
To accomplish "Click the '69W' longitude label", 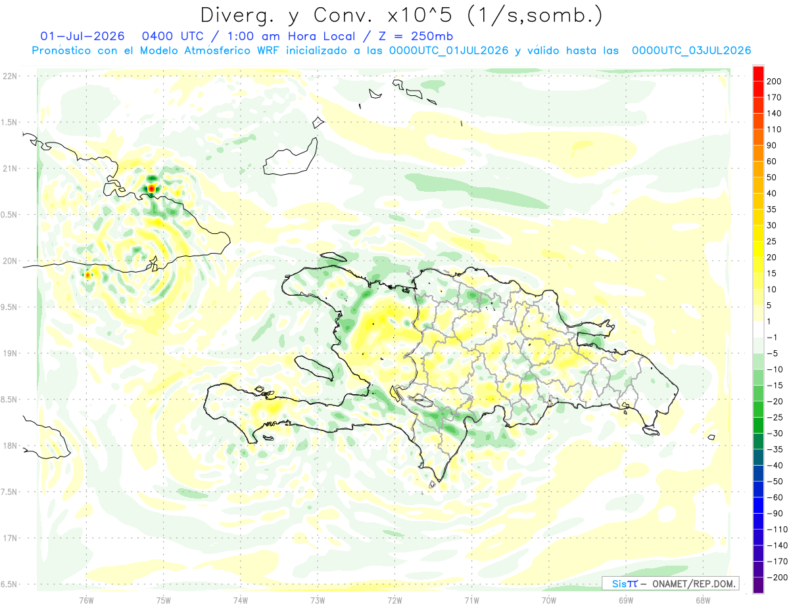I will [626, 600].
